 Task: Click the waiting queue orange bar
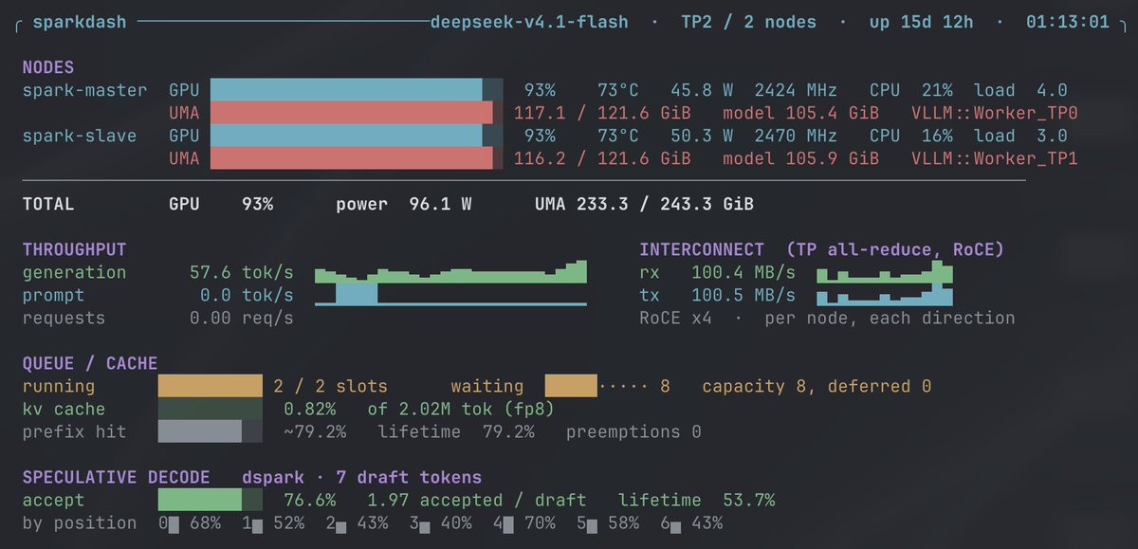[571, 387]
